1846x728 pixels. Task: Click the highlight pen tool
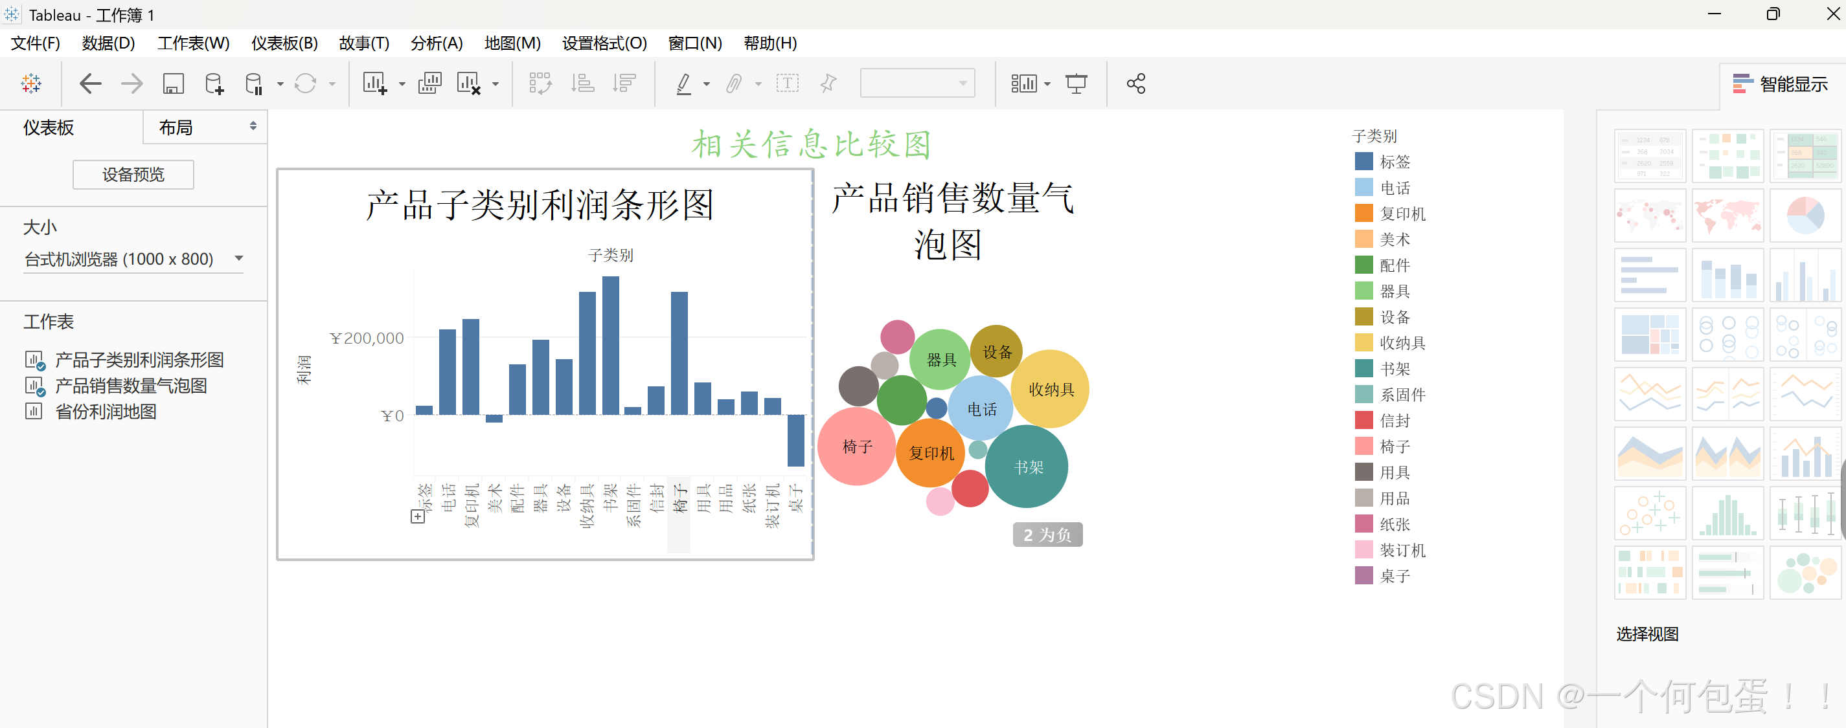coord(683,83)
